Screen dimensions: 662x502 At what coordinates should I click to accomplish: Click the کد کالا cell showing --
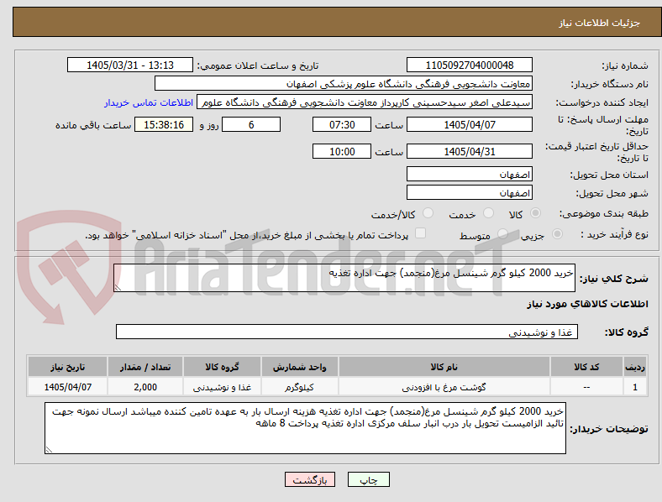[586, 387]
